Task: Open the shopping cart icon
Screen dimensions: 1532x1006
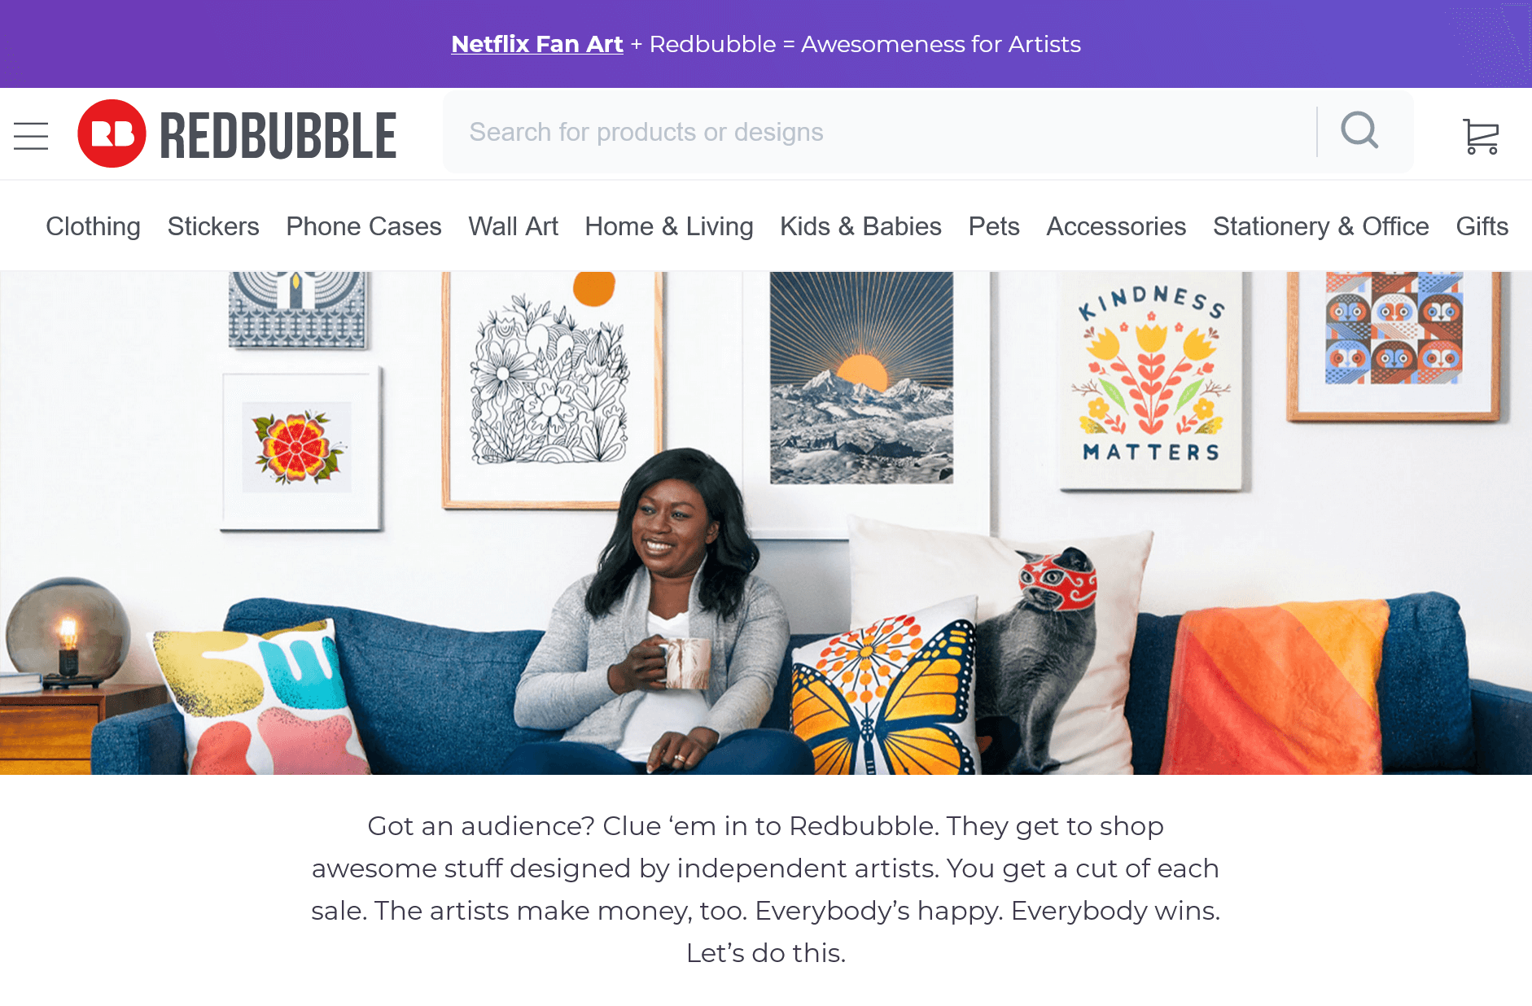Action: tap(1481, 136)
